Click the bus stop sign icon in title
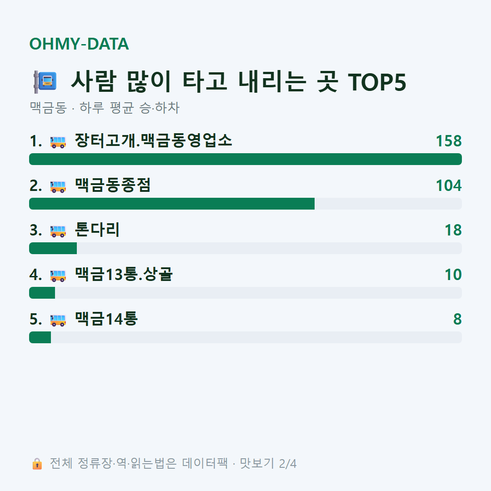 tap(45, 82)
